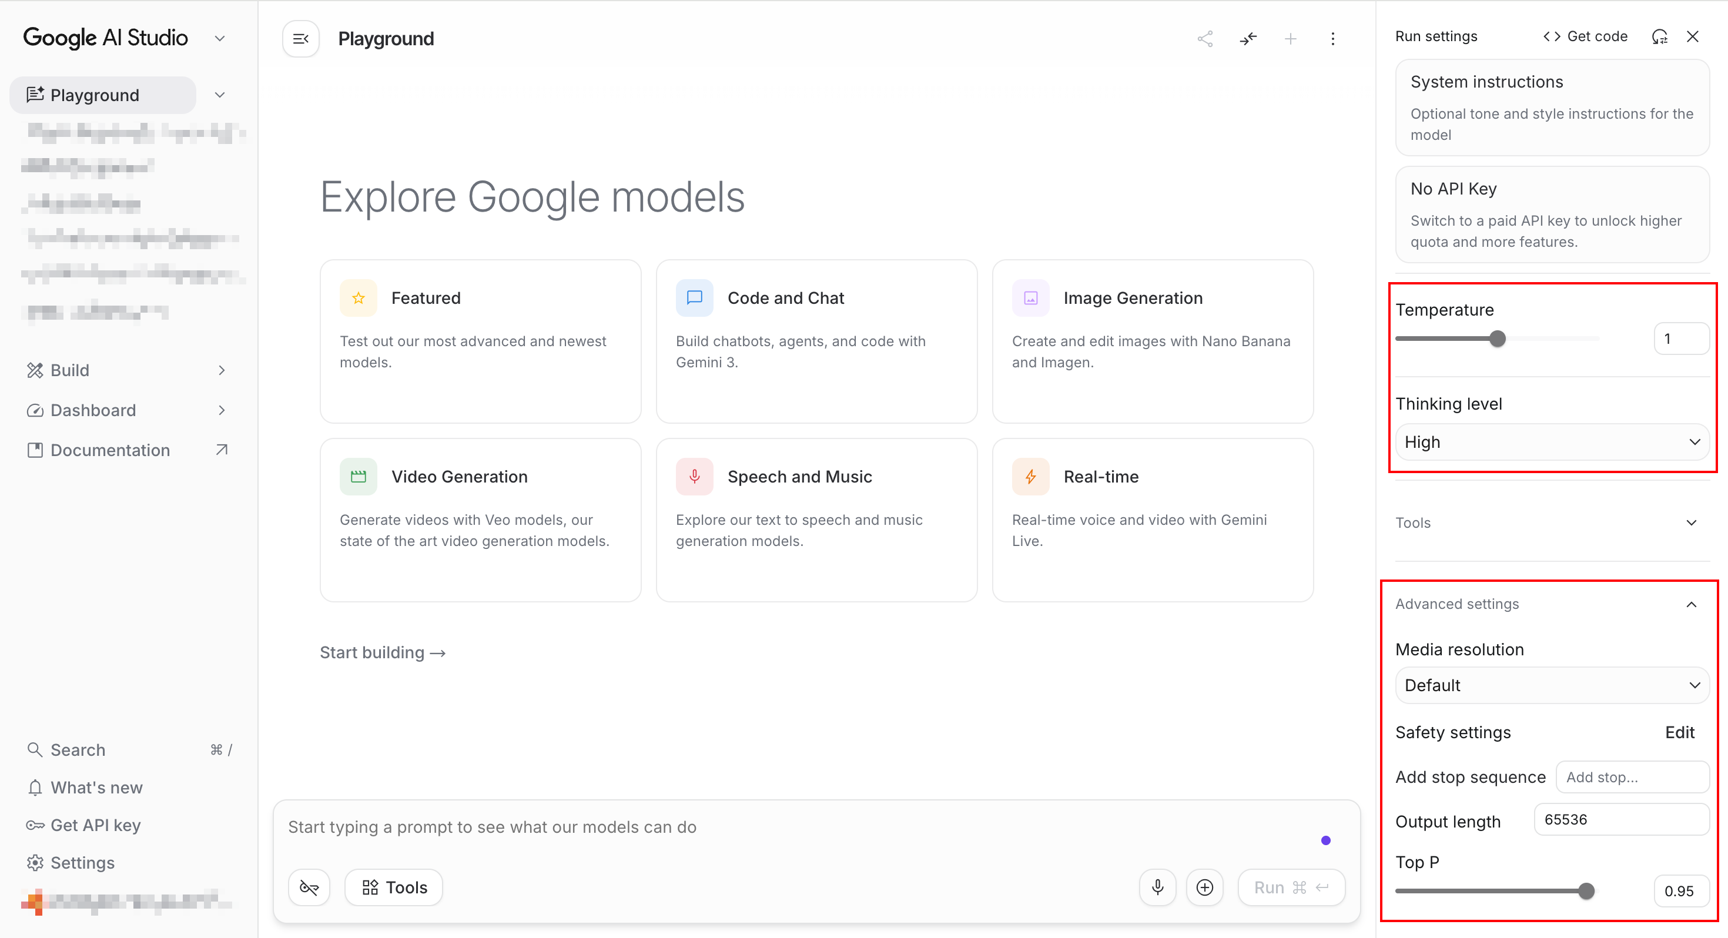This screenshot has height=938, width=1728.
Task: Click Edit next to Safety settings
Action: 1680,732
